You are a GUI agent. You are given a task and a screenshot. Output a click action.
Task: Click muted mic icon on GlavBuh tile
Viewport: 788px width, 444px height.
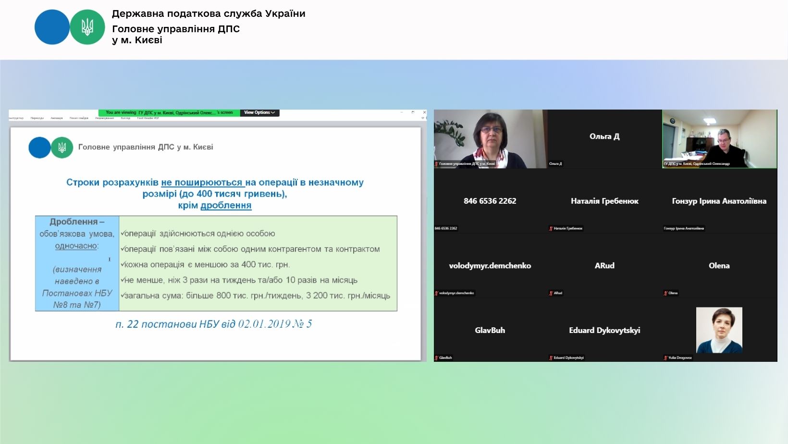pyautogui.click(x=436, y=358)
